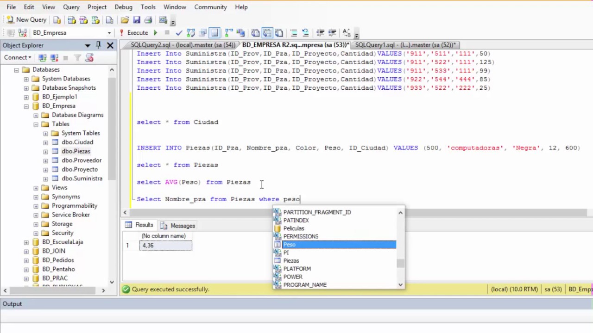The height and width of the screenshot is (333, 593).
Task: Select the dbo.Proyecto table
Action: point(80,169)
